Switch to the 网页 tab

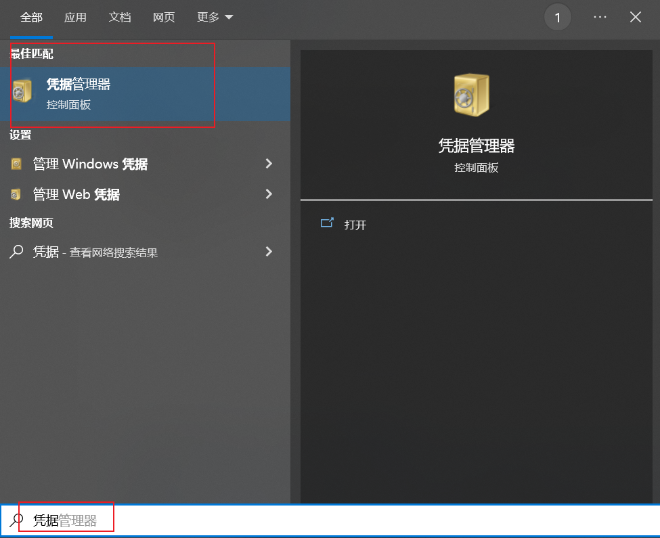point(164,17)
